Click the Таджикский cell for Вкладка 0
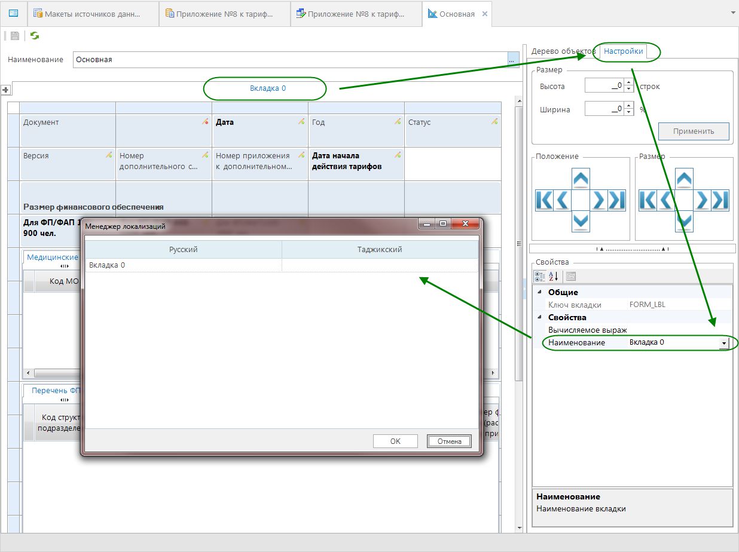This screenshot has width=739, height=552. tap(380, 265)
